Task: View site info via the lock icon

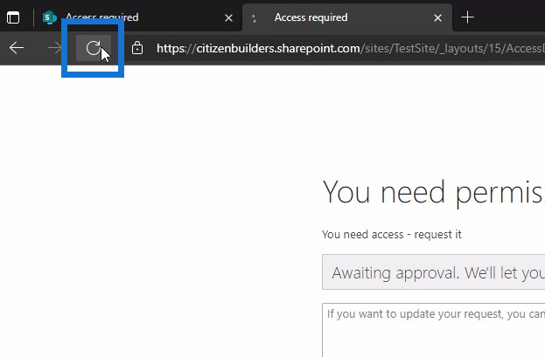Action: [x=137, y=48]
